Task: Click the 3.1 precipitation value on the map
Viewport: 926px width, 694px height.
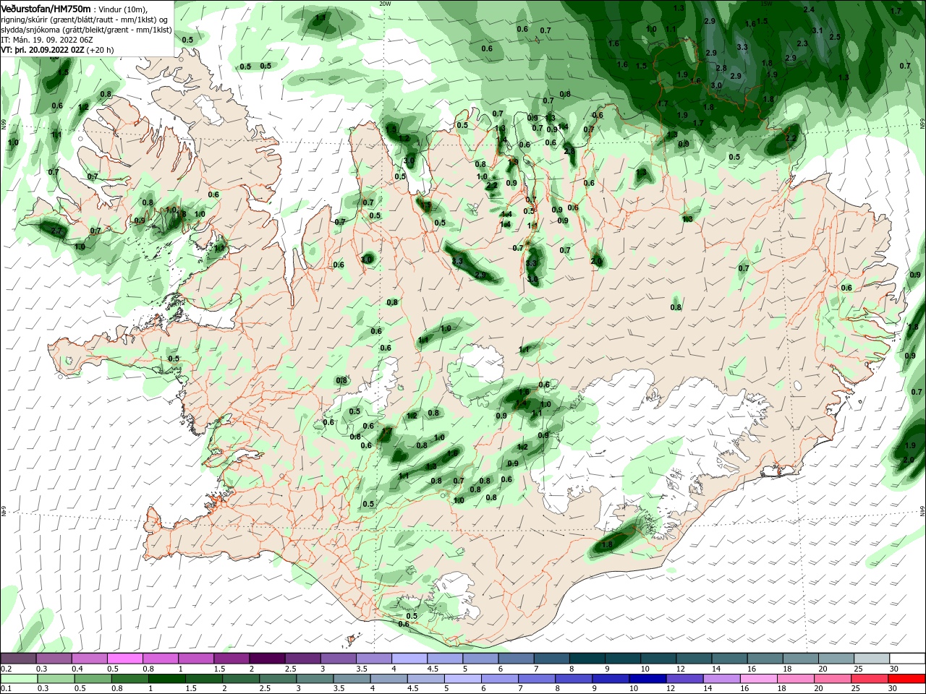Action: pyautogui.click(x=817, y=30)
